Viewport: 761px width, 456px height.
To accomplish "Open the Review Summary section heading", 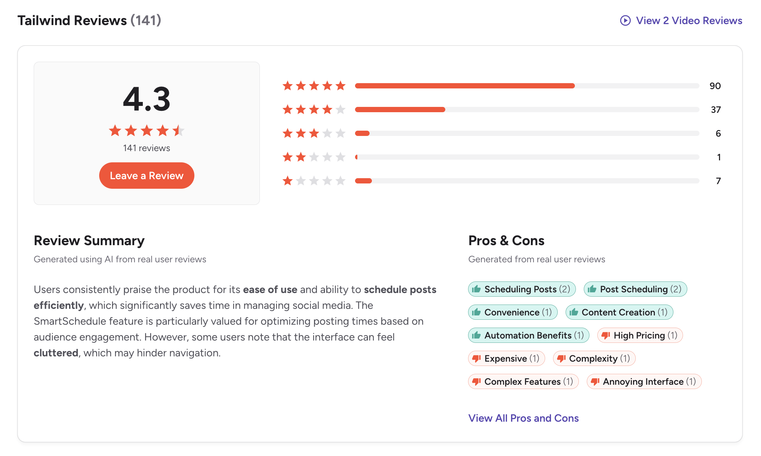I will 89,241.
